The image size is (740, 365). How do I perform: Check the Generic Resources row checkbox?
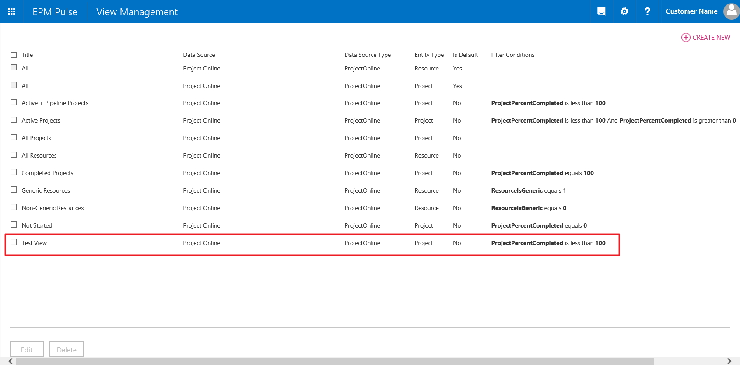tap(14, 190)
